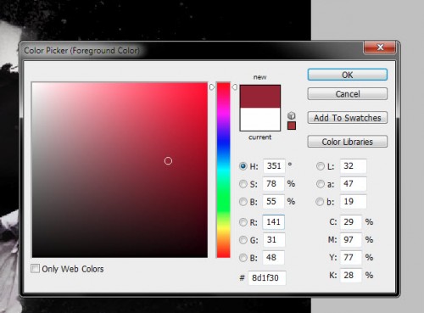Image resolution: width=424 pixels, height=313 pixels.
Task: Click the L field showing 32
Action: (354, 166)
